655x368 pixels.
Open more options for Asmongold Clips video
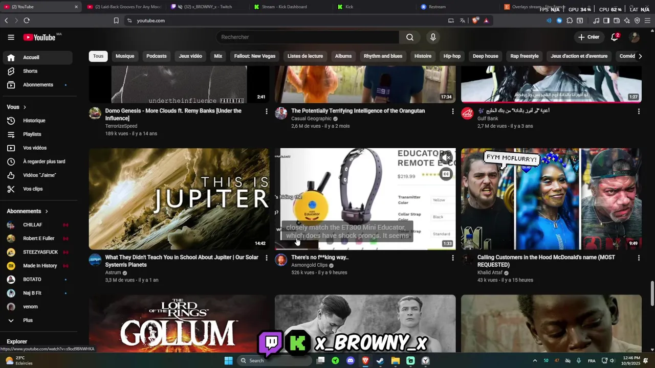click(452, 258)
